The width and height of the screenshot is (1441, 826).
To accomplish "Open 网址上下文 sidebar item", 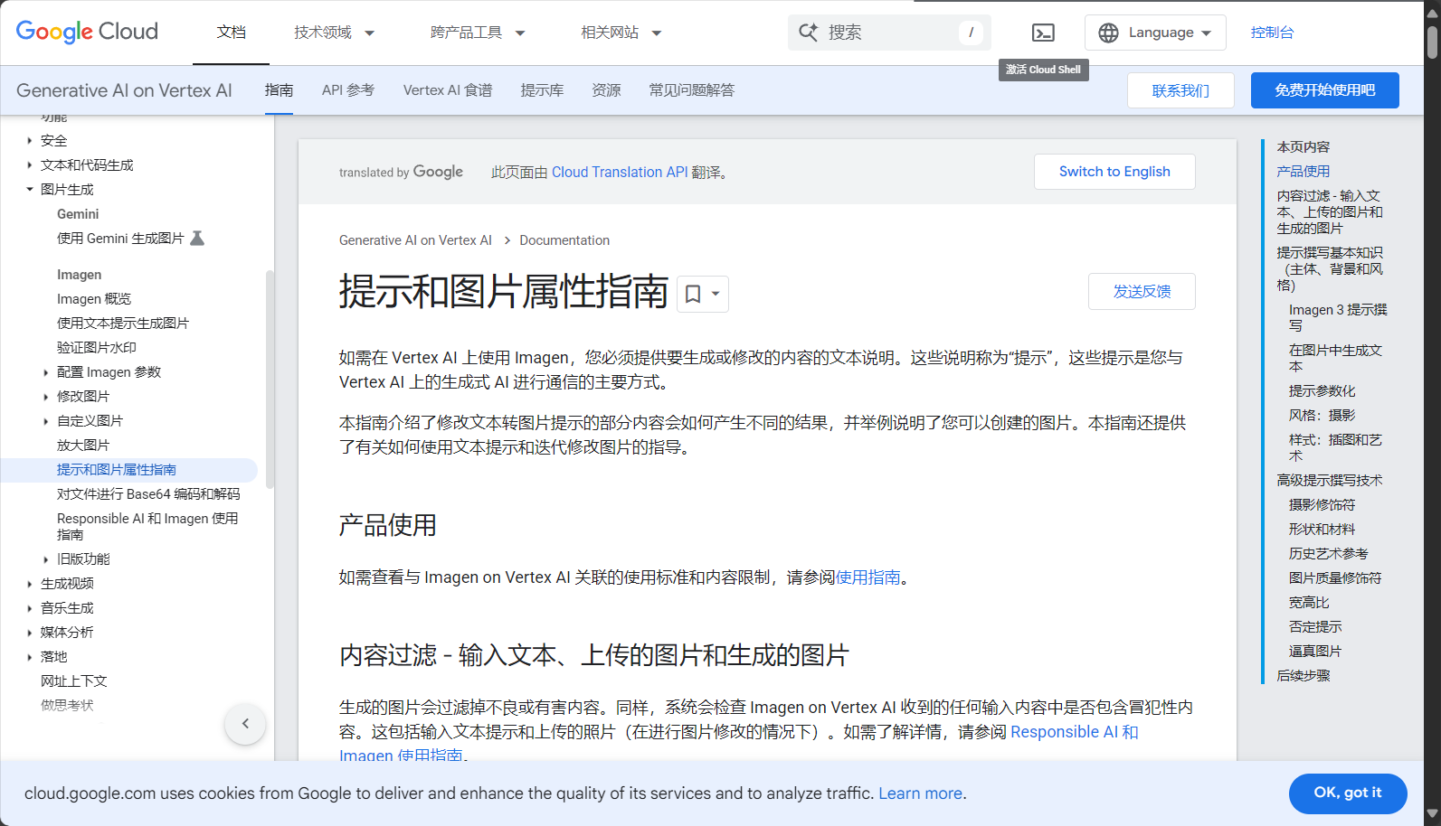I will pyautogui.click(x=74, y=681).
